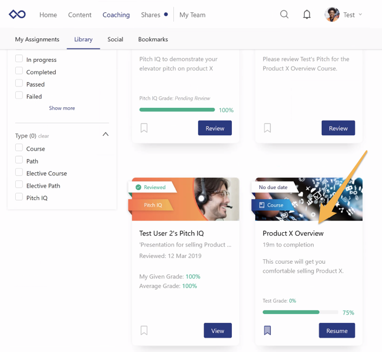Image resolution: width=382 pixels, height=352 pixels.
Task: Click the No due date label
Action: pos(273,187)
